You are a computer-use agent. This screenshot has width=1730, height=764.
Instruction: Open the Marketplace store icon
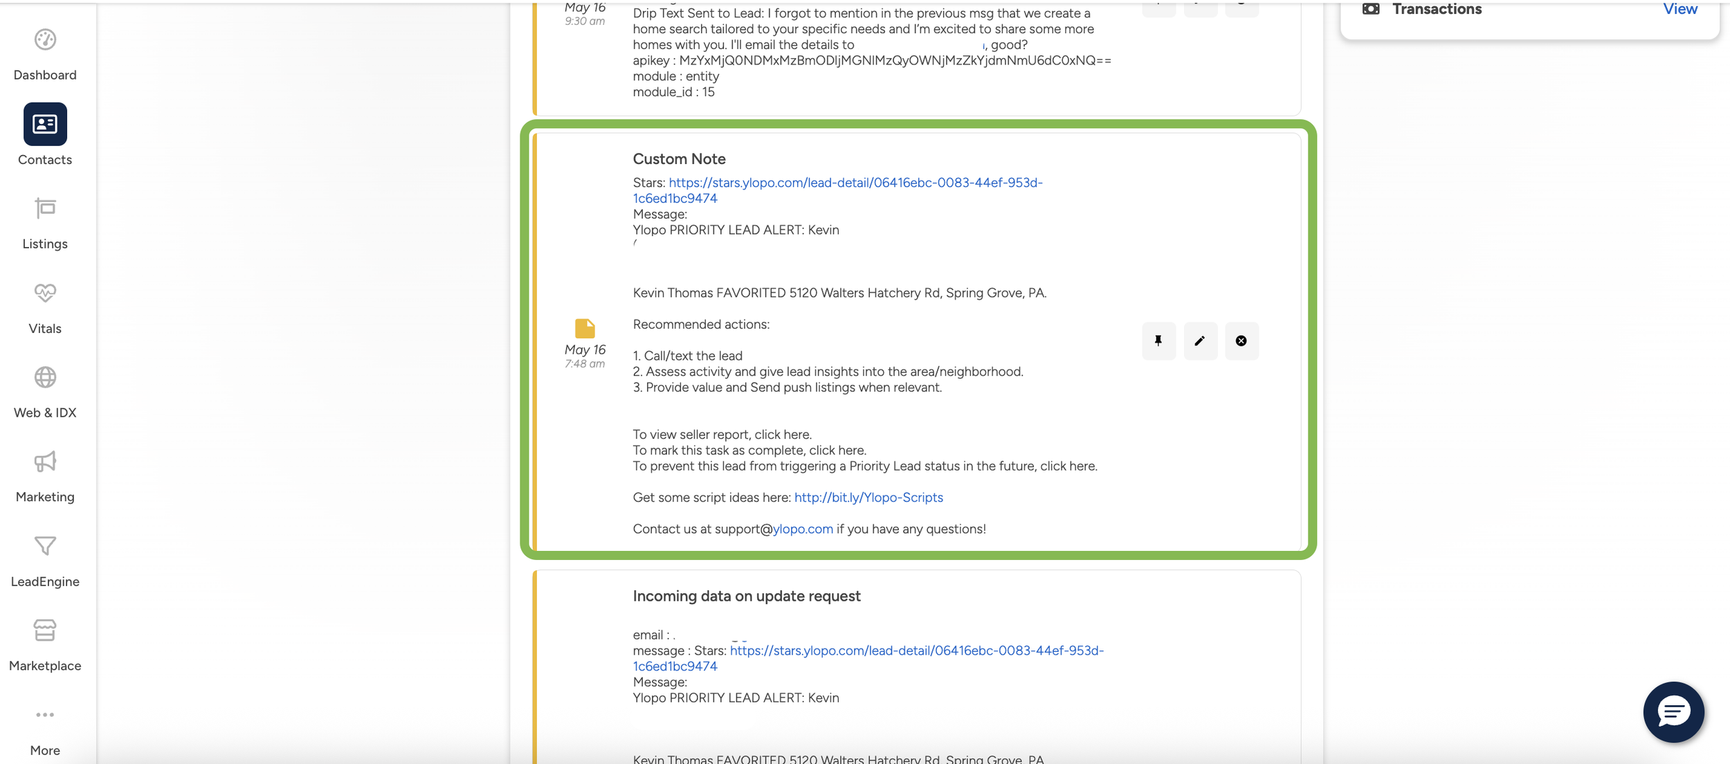(45, 631)
